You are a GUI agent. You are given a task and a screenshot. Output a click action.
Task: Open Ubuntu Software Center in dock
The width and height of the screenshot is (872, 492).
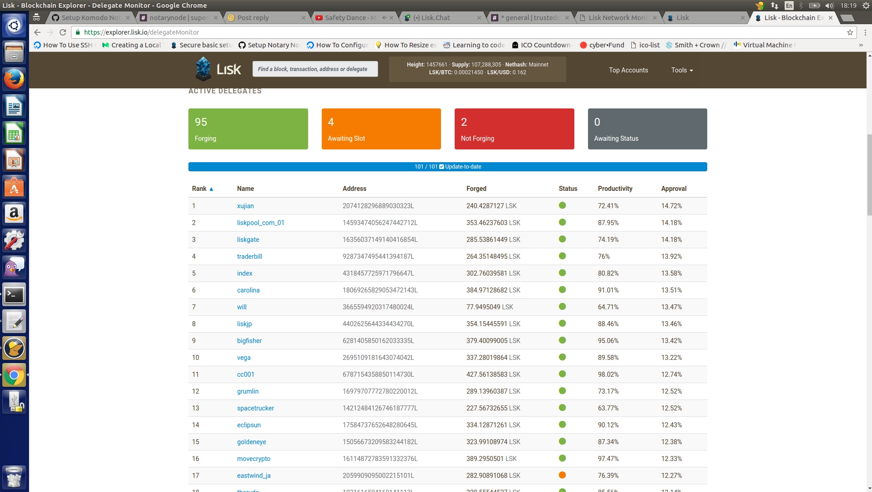click(x=14, y=187)
